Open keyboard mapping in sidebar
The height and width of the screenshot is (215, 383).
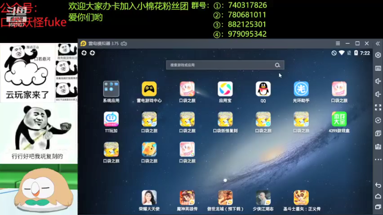tap(378, 68)
